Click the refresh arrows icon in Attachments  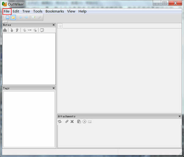click(59, 121)
